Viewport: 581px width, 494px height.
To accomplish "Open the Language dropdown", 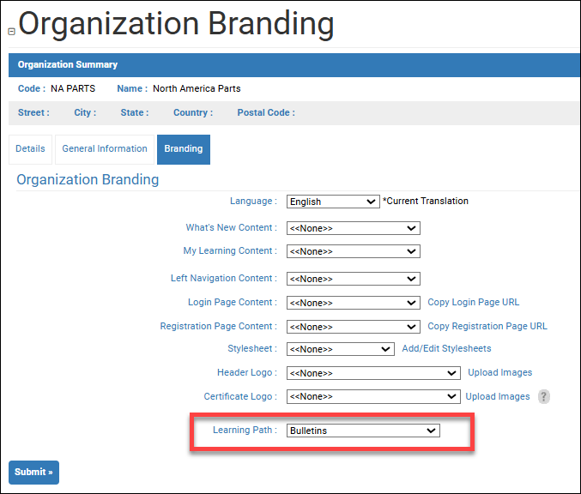I will [332, 202].
